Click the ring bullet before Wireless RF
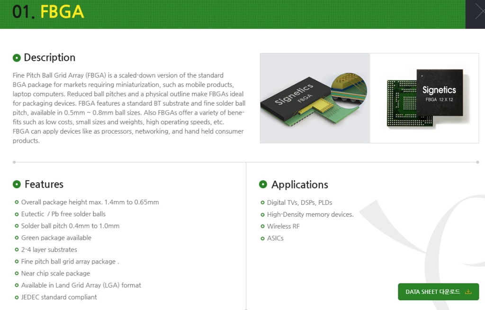 coord(263,227)
